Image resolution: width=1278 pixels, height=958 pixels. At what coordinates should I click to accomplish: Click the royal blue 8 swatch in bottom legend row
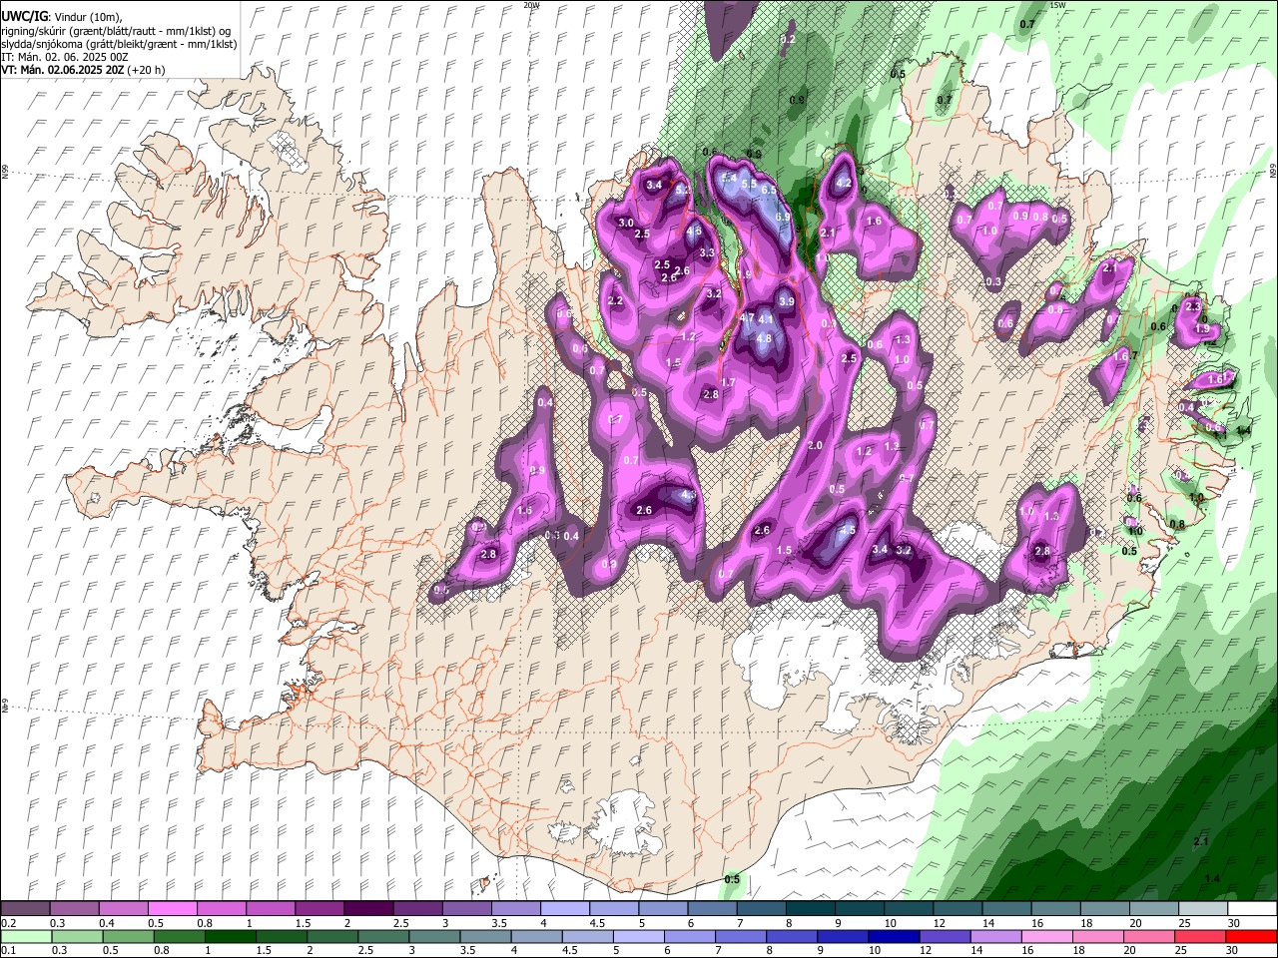792,936
